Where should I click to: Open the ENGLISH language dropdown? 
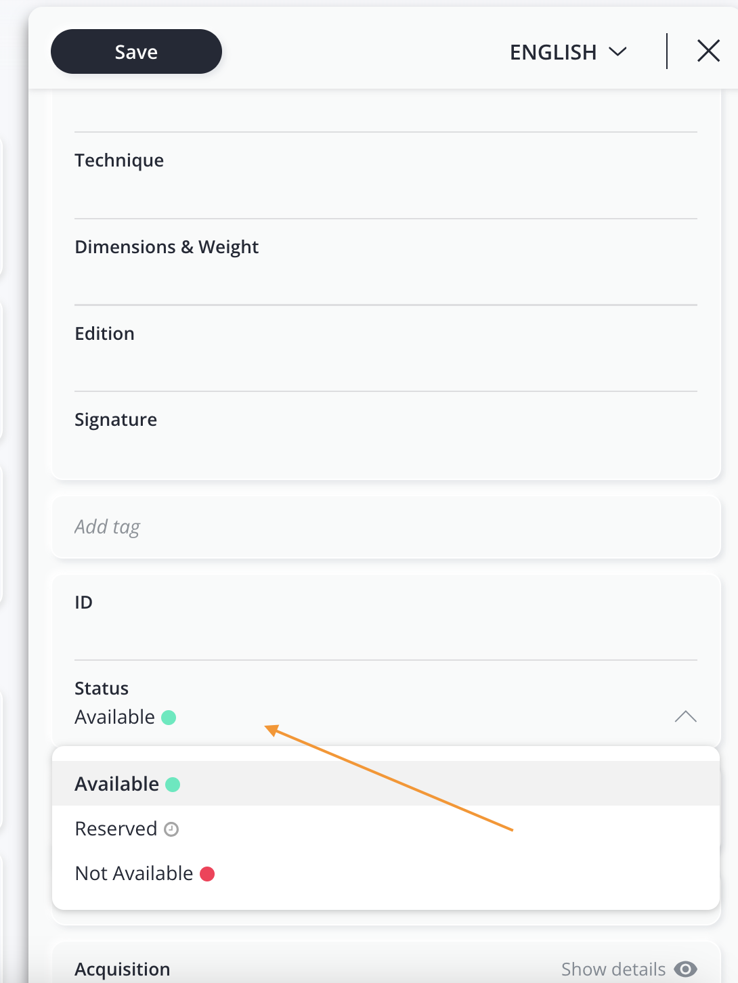(x=568, y=52)
